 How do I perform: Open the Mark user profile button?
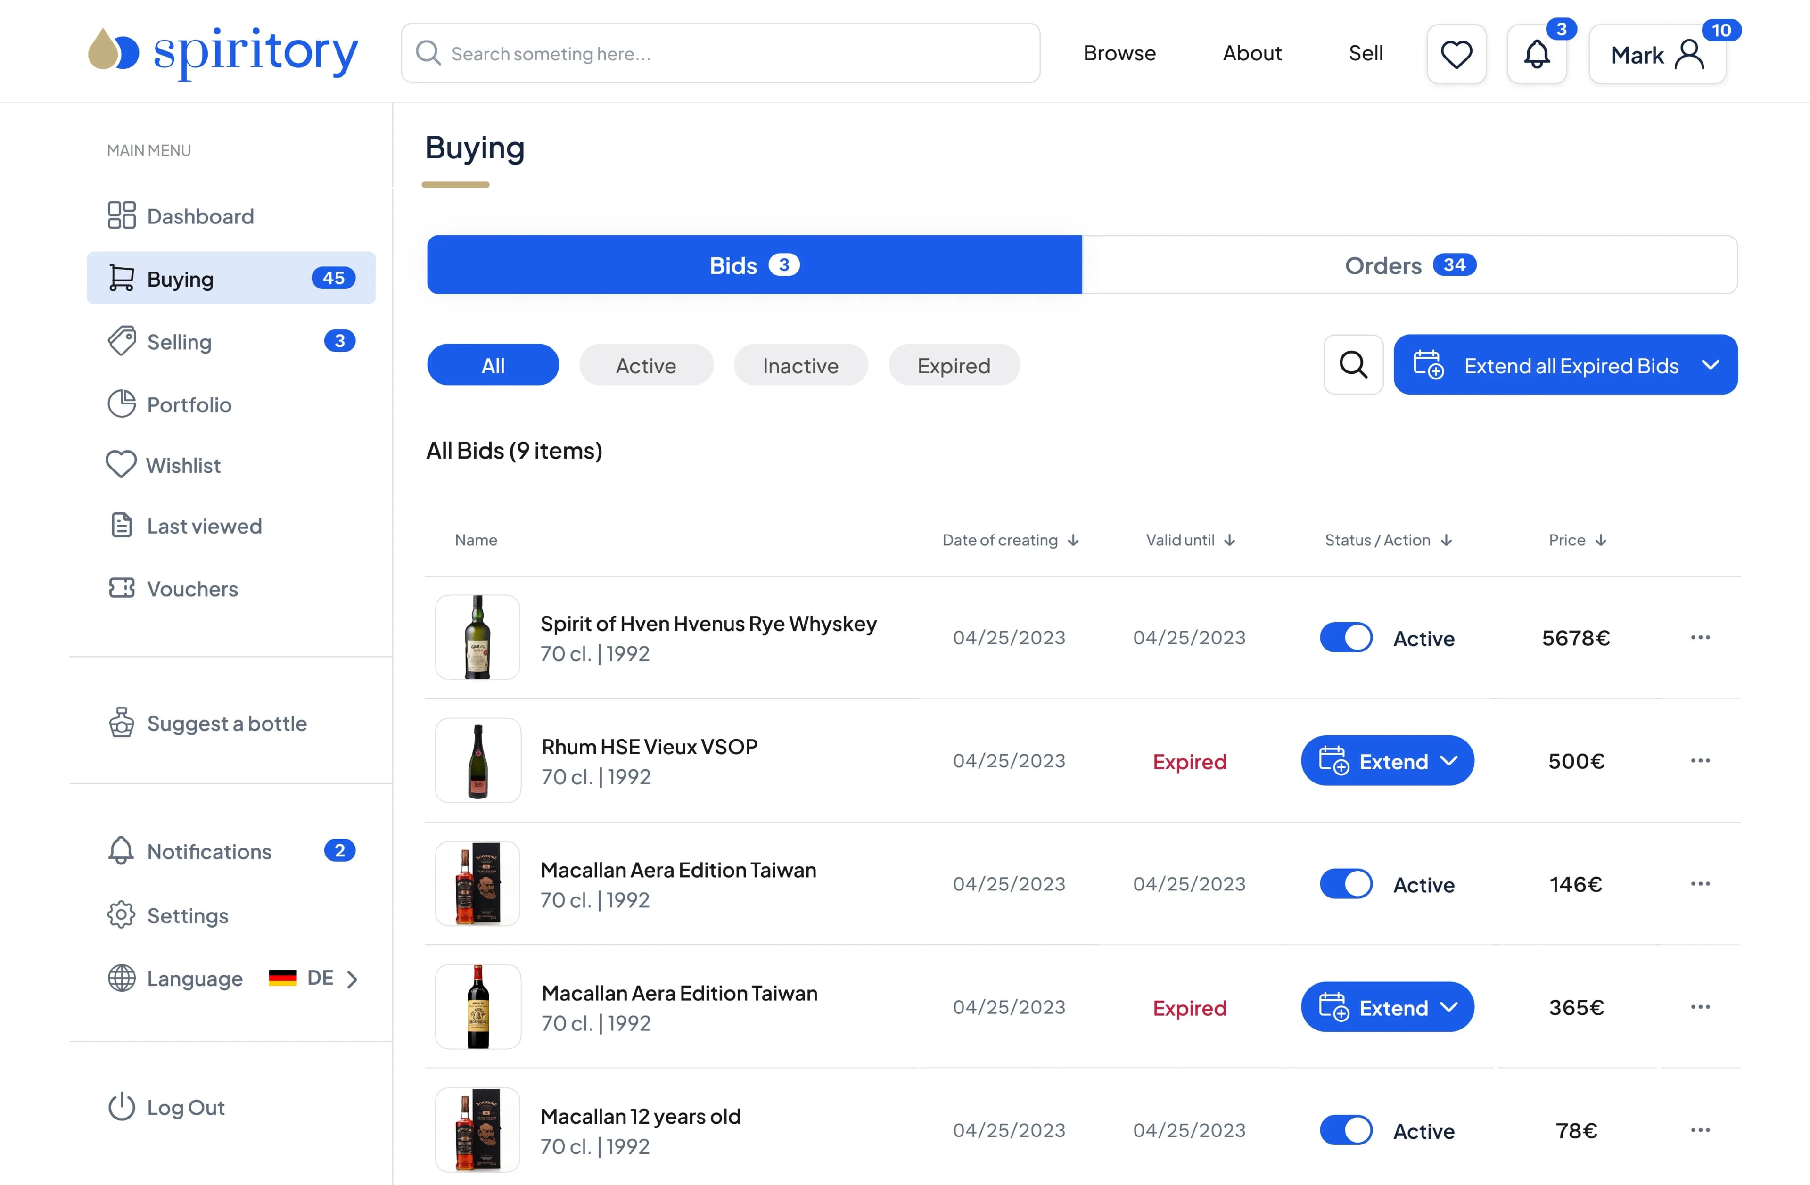click(x=1657, y=54)
